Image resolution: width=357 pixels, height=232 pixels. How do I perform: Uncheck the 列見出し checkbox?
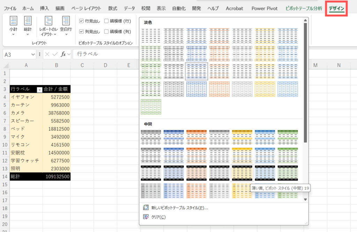[x=82, y=32]
